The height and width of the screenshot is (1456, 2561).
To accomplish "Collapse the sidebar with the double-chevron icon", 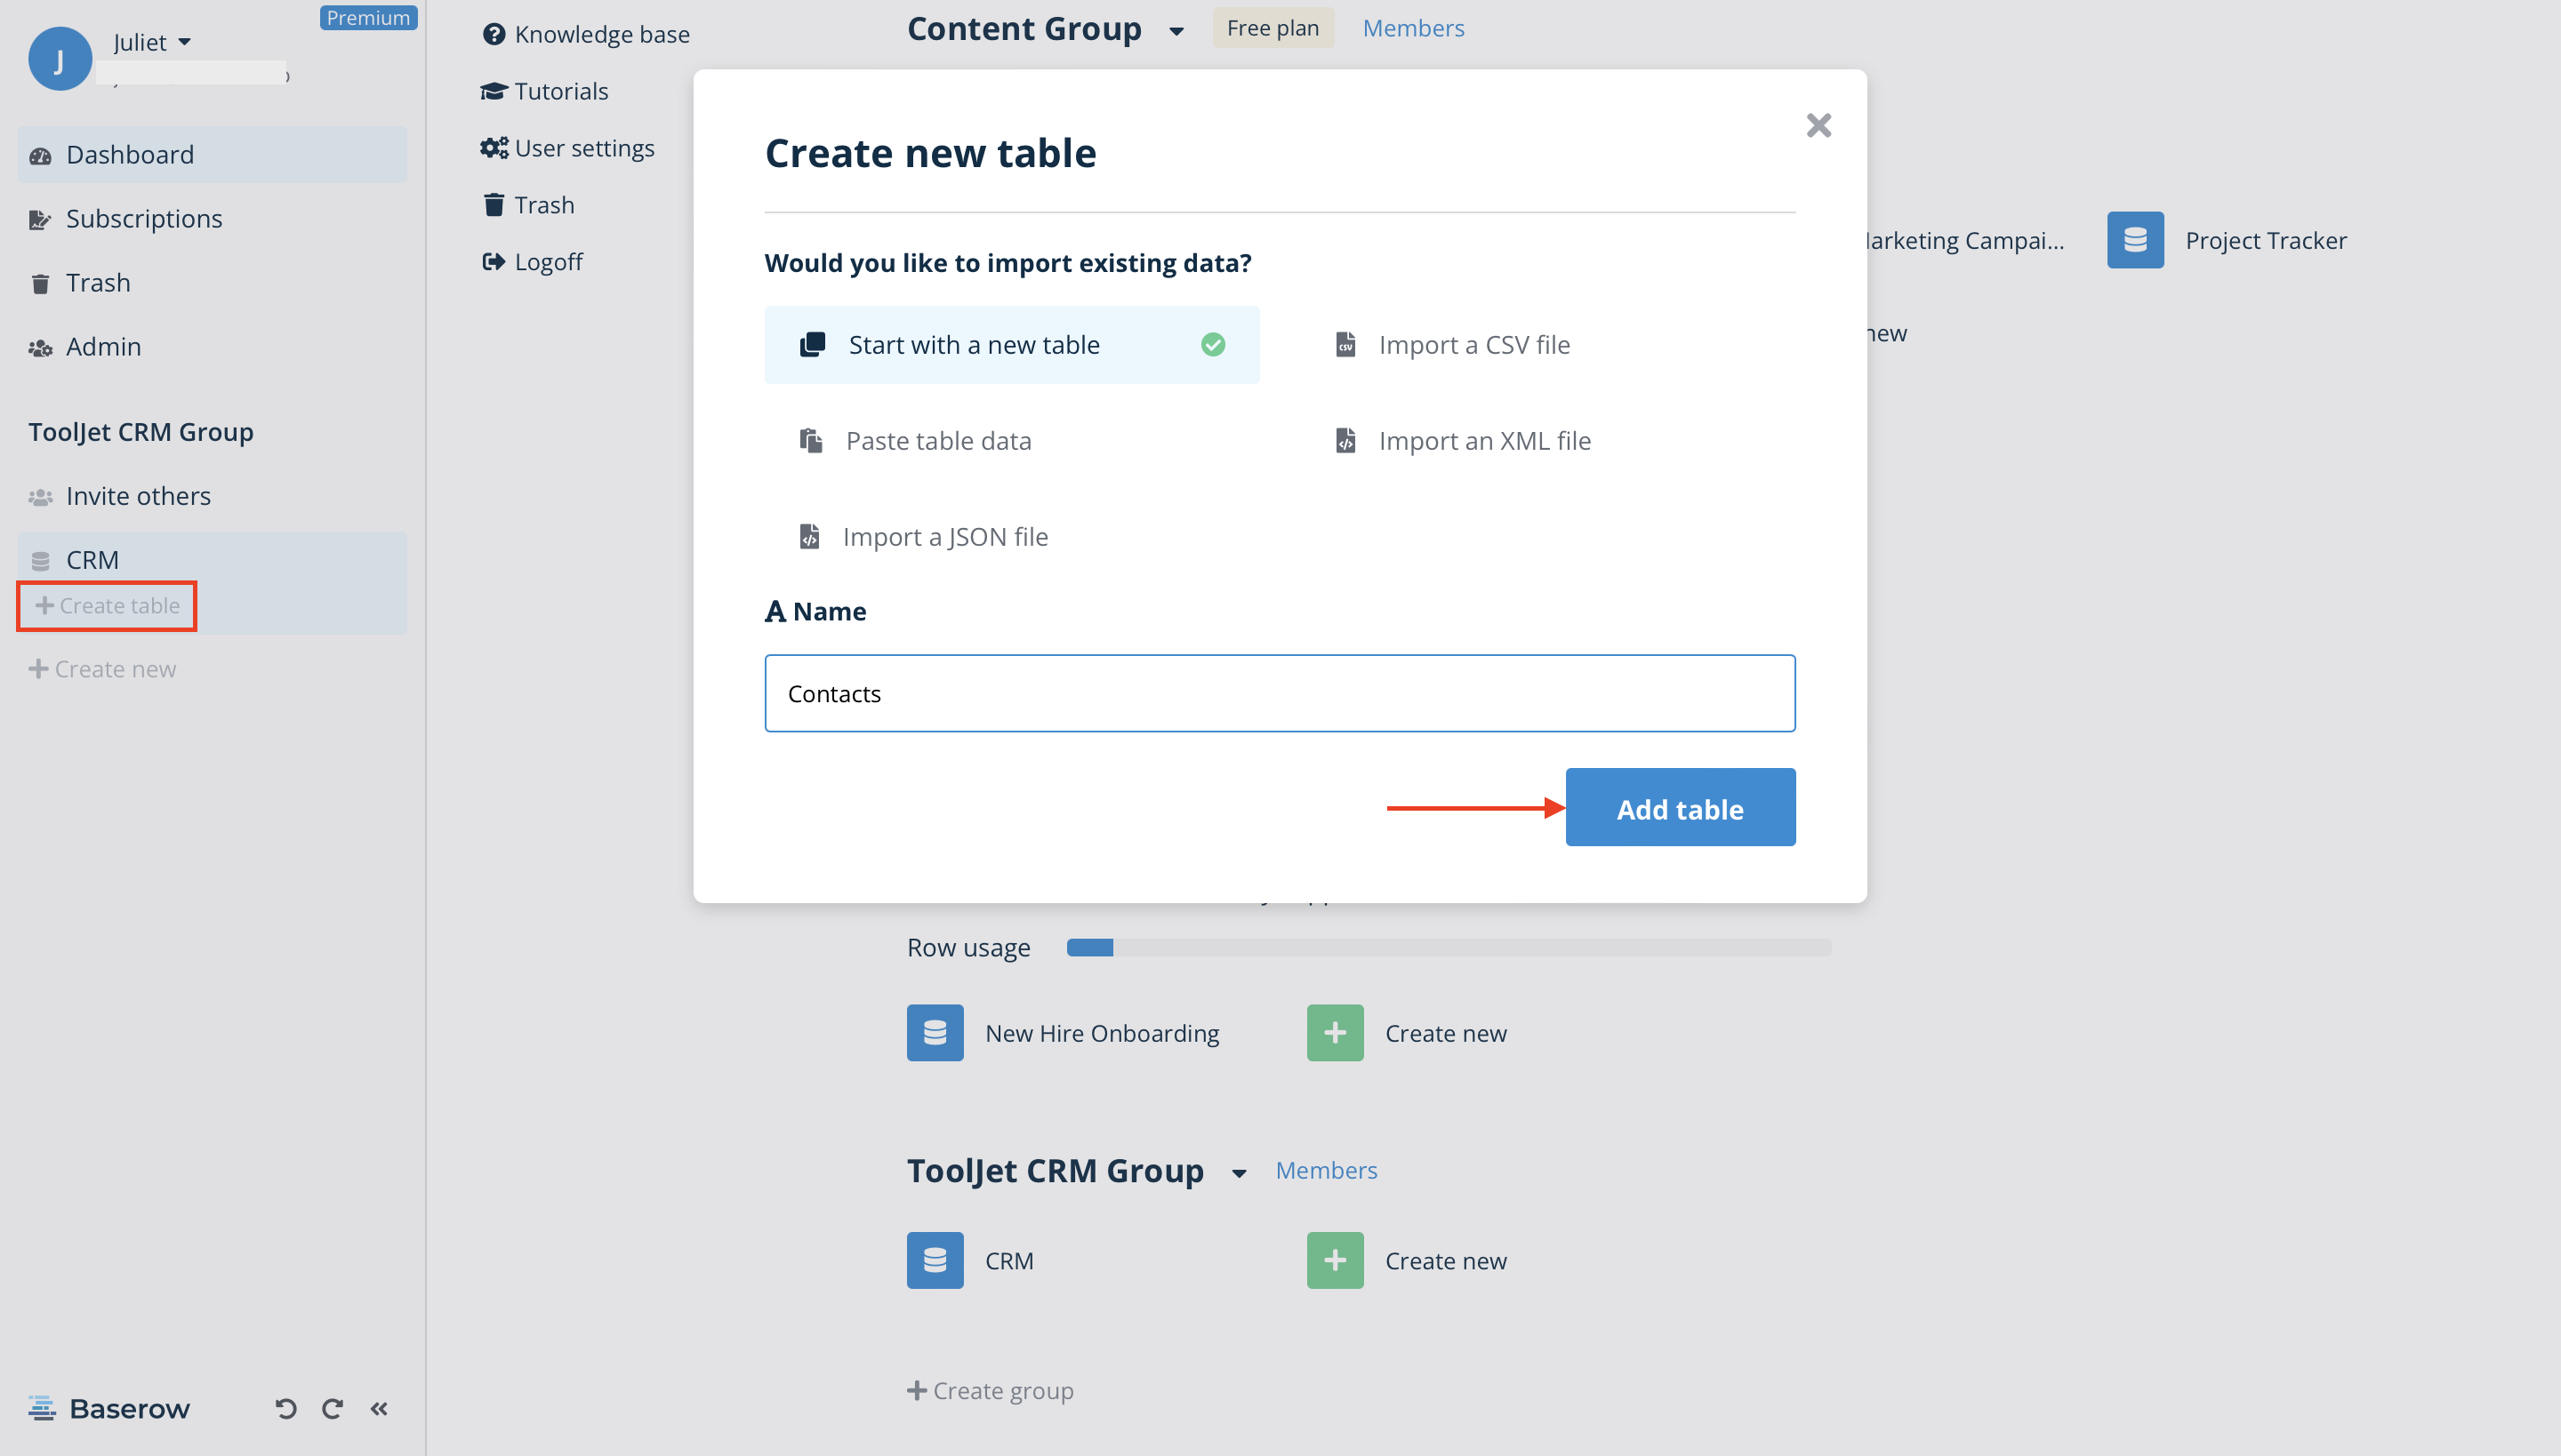I will click(x=379, y=1408).
